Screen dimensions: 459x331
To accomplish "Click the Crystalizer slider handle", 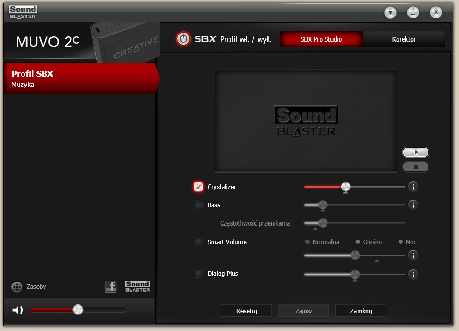I will click(346, 187).
